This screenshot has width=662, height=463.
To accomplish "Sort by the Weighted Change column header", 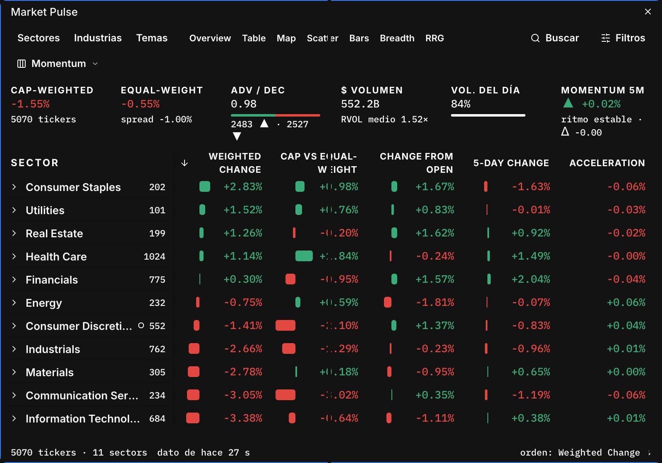I will click(235, 163).
